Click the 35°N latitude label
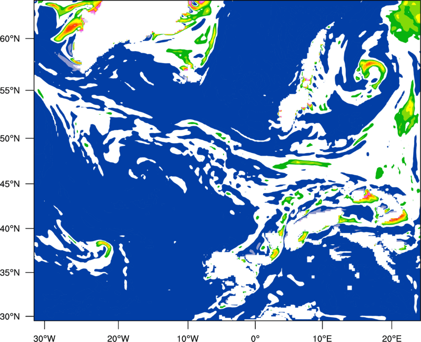 [x=10, y=273]
